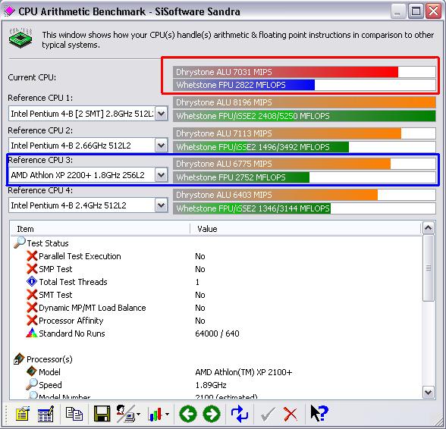
Task: Click the table with pencil edit icon
Action: tap(46, 414)
